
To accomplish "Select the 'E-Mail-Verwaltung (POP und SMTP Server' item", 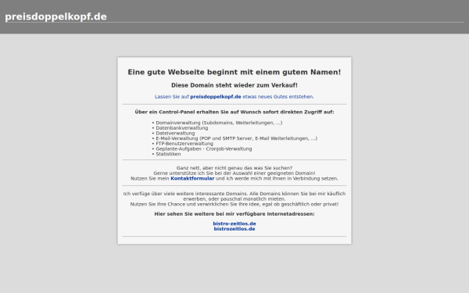I will point(237,138).
